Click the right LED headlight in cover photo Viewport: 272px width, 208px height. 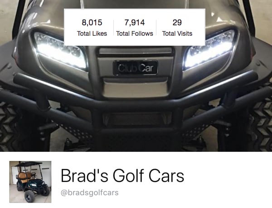click(x=210, y=49)
